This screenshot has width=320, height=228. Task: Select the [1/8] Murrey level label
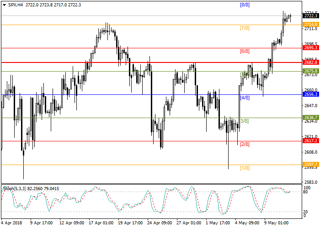tap(245, 168)
